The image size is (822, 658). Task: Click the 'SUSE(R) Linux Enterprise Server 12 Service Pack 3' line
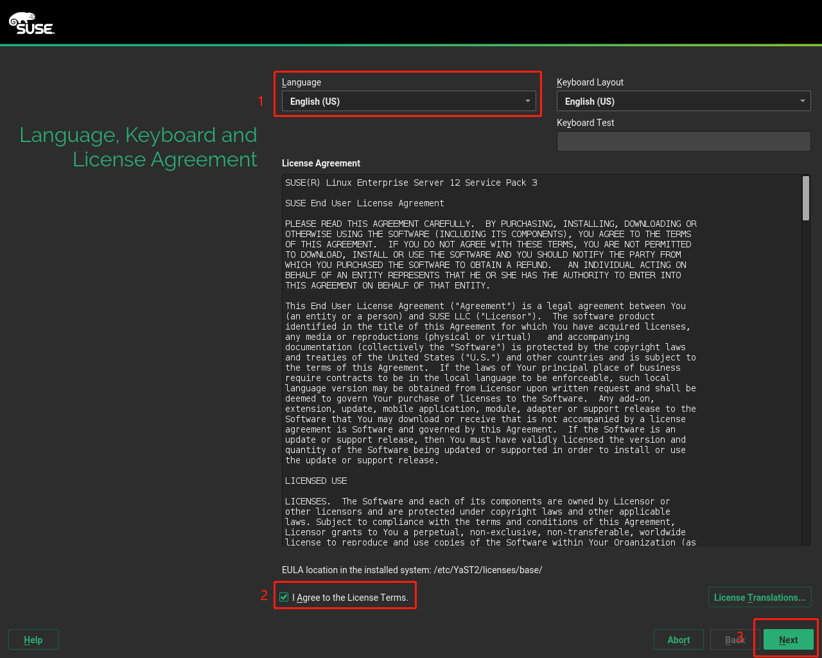coord(411,182)
